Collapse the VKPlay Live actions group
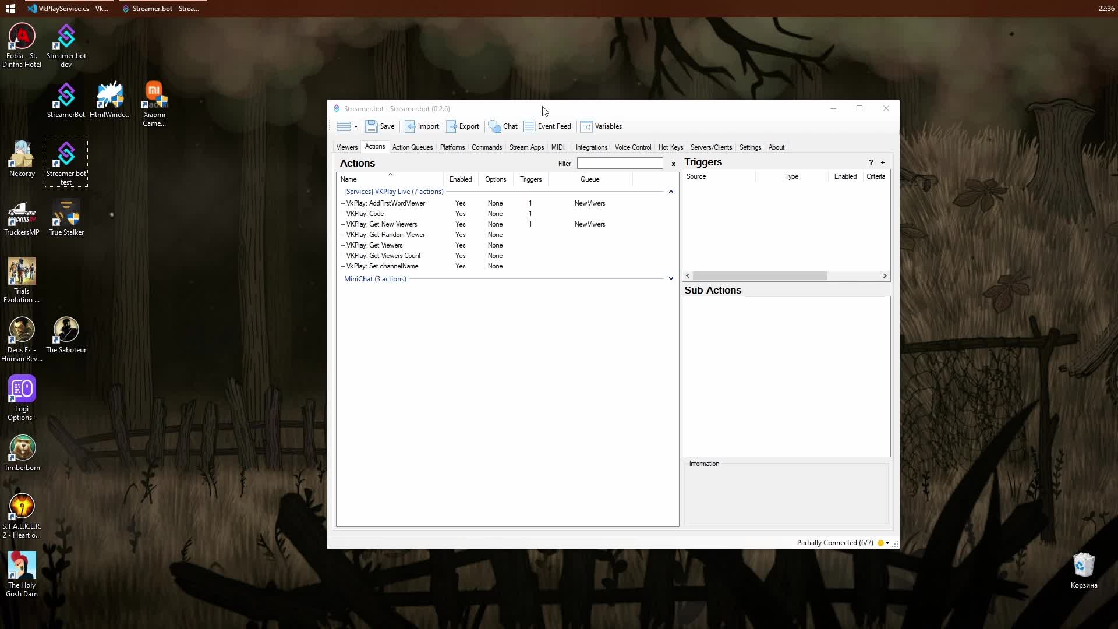The height and width of the screenshot is (629, 1118). point(671,192)
